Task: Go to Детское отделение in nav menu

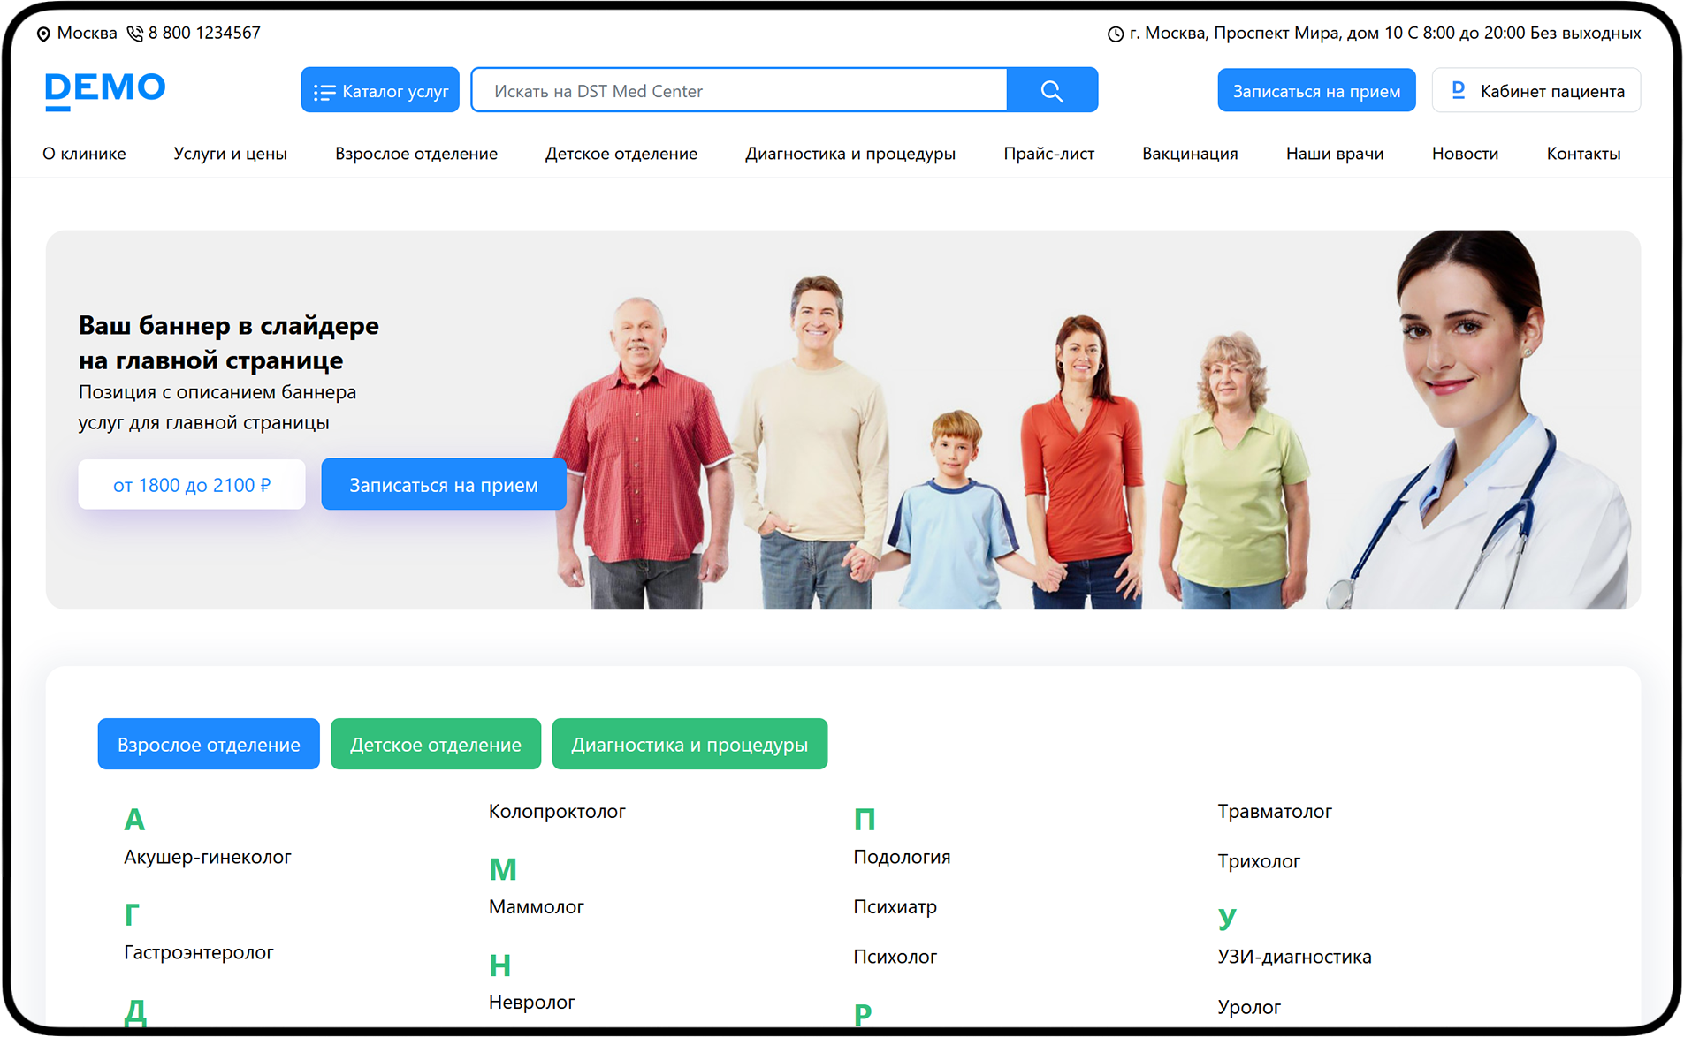Action: click(621, 154)
